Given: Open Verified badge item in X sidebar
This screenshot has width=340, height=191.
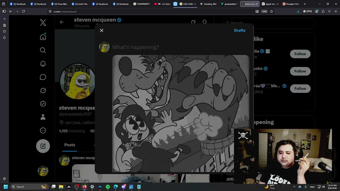Looking at the screenshot, I should [43, 104].
